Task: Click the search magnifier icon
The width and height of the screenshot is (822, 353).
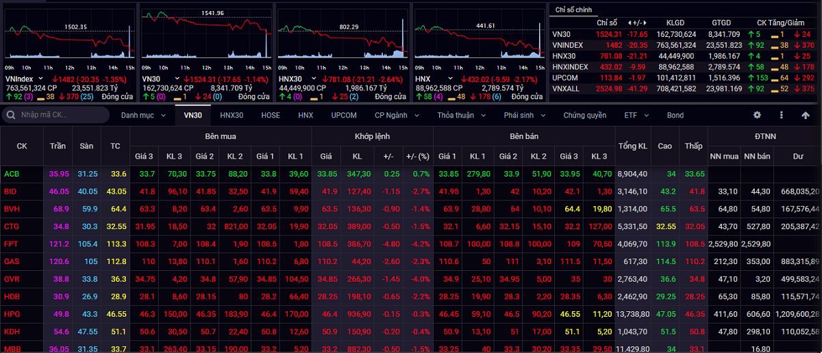Action: [x=12, y=115]
